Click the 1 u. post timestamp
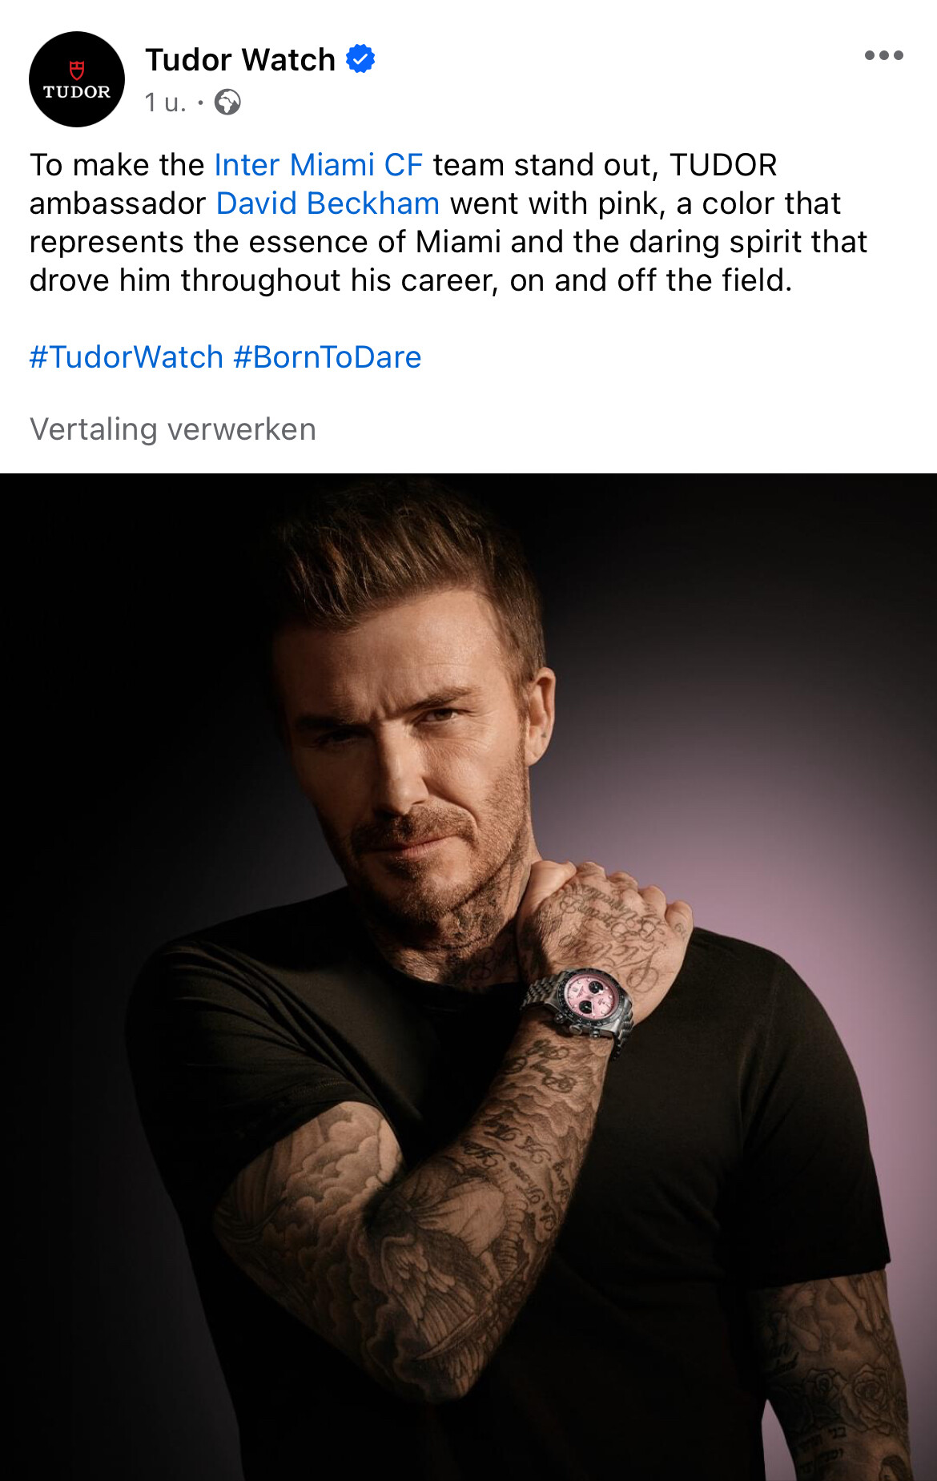 [x=165, y=103]
